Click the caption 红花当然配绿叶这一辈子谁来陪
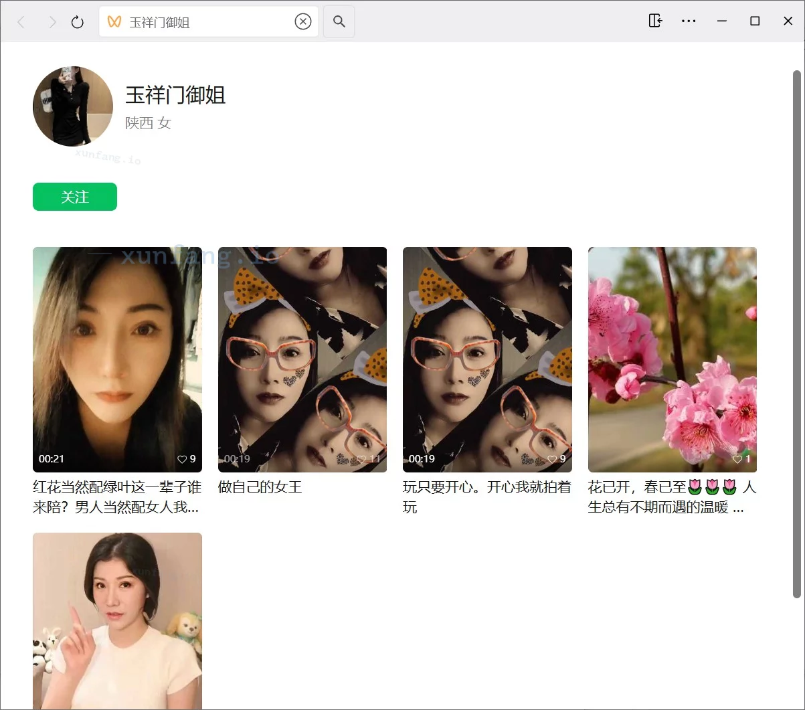Screen dimensions: 805x710 tap(116, 497)
